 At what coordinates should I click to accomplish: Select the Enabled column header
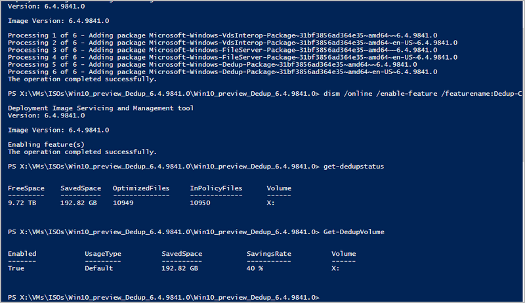22,253
